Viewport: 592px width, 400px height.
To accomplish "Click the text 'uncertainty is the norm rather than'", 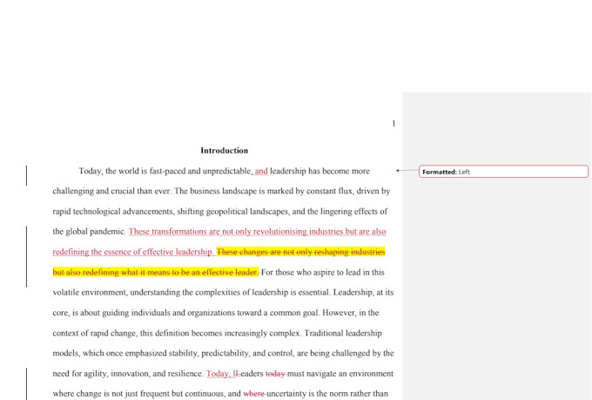I will pos(327,394).
